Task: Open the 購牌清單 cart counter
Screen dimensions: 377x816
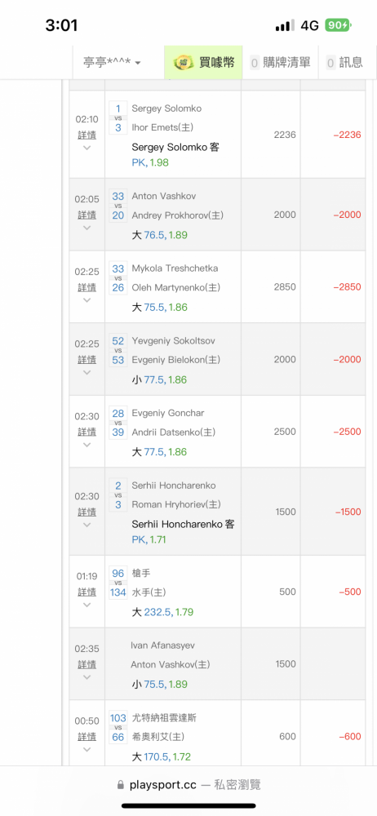Action: (255, 64)
